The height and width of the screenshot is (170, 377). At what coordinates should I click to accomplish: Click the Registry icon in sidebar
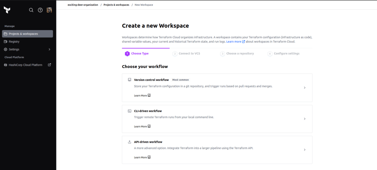click(x=6, y=42)
